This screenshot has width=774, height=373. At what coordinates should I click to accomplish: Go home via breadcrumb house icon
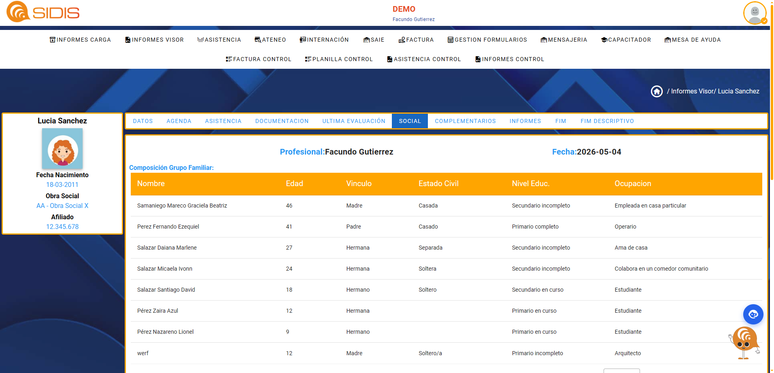pos(657,91)
